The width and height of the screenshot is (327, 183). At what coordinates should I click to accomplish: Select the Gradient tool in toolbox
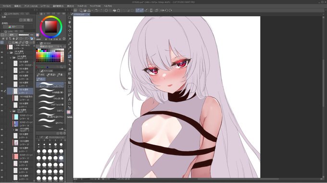point(70,82)
